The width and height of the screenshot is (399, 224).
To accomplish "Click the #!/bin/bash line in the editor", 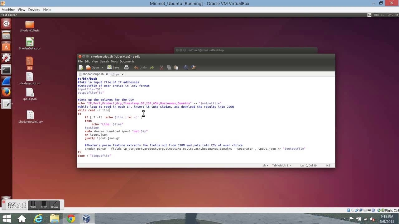I will point(87,79).
